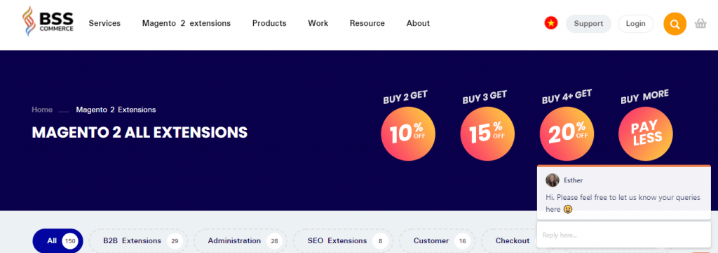This screenshot has height=253, width=718.
Task: Go to Home breadcrumb link
Action: [x=42, y=110]
